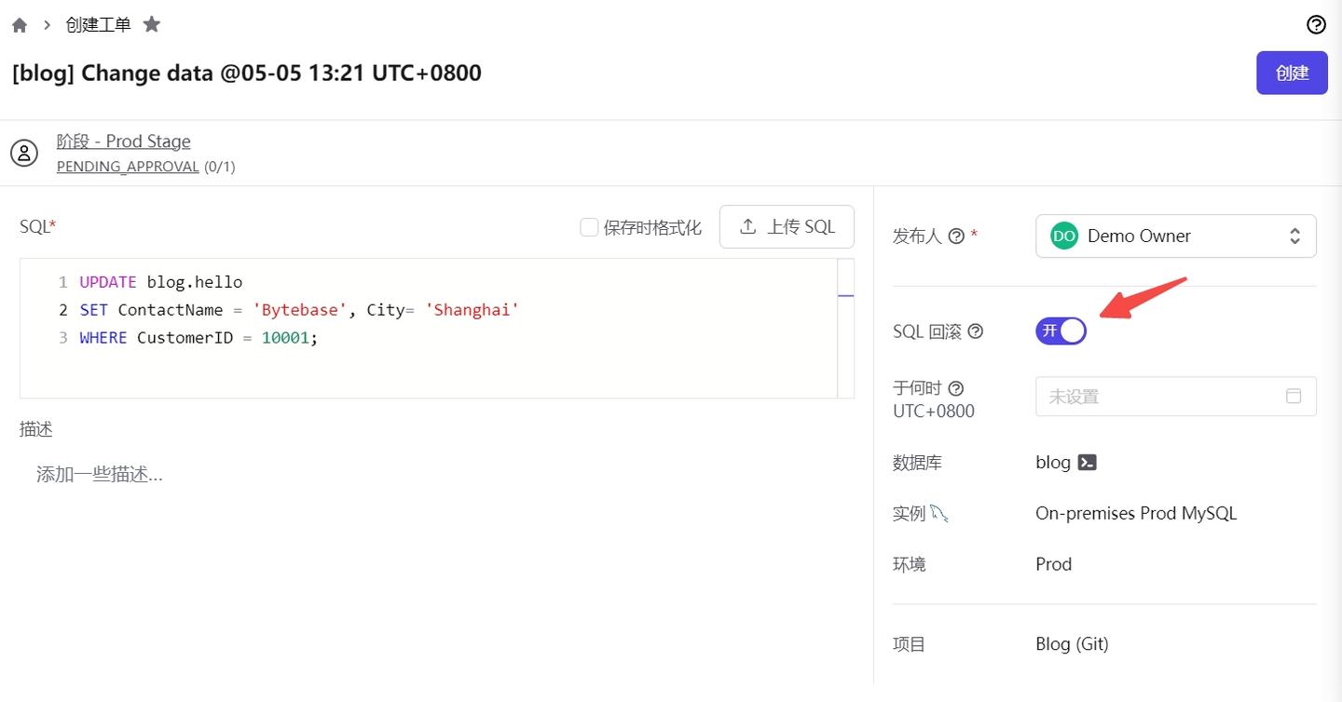Click the 'Bytebase' string in SQL
1342x702 pixels.
(299, 310)
